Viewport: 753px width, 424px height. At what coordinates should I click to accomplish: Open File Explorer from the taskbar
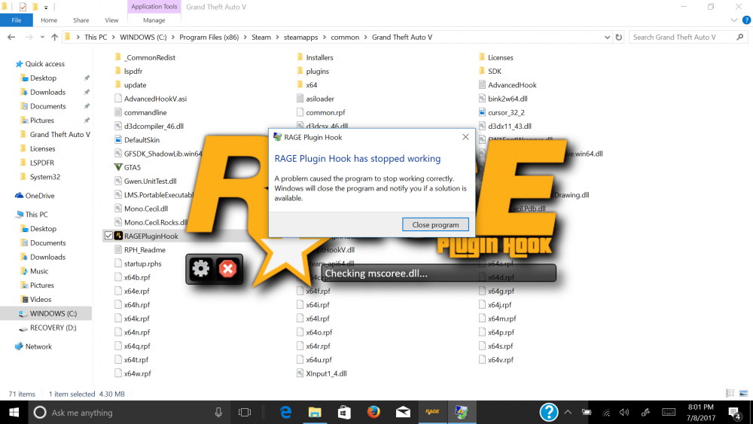[315, 412]
